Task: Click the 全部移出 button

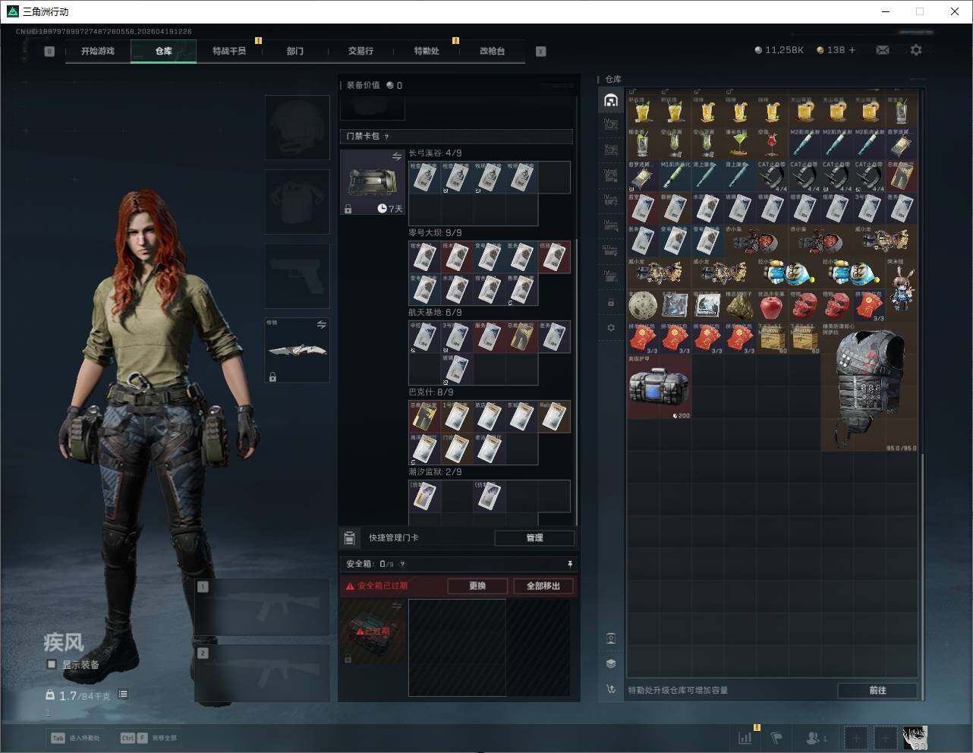Action: click(543, 586)
